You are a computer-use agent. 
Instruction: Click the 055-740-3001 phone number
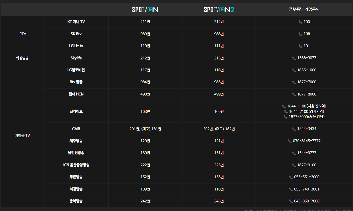tap(307, 189)
